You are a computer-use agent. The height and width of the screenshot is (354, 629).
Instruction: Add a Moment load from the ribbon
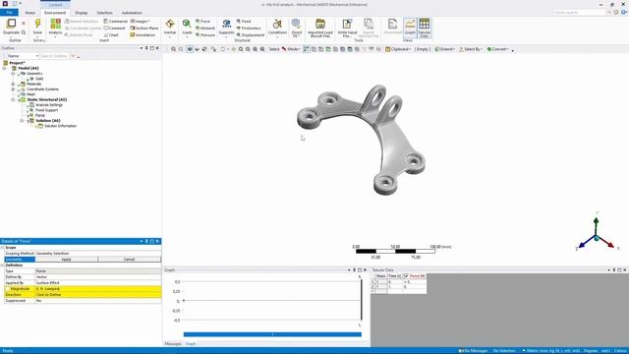(x=205, y=29)
